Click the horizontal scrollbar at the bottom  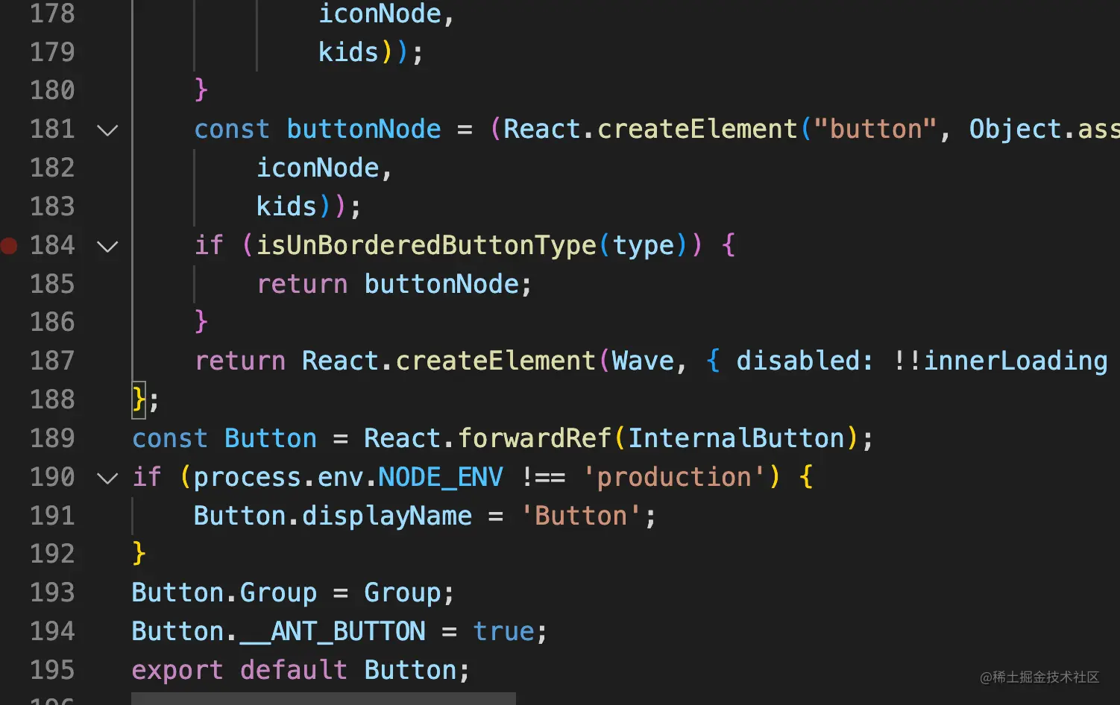pyautogui.click(x=323, y=699)
